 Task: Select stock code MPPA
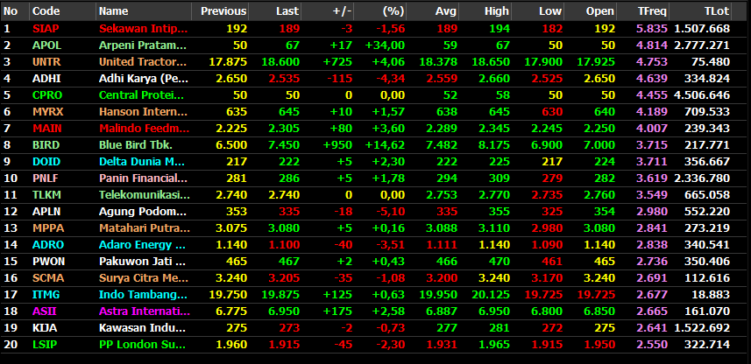point(48,228)
